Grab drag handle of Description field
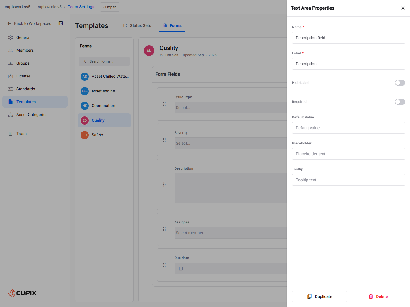Screen dimensions: 410x307 164,184
